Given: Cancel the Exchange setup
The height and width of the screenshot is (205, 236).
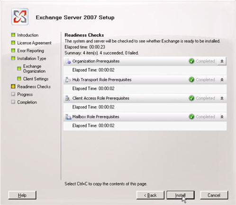Looking at the screenshot, I should click(214, 195).
